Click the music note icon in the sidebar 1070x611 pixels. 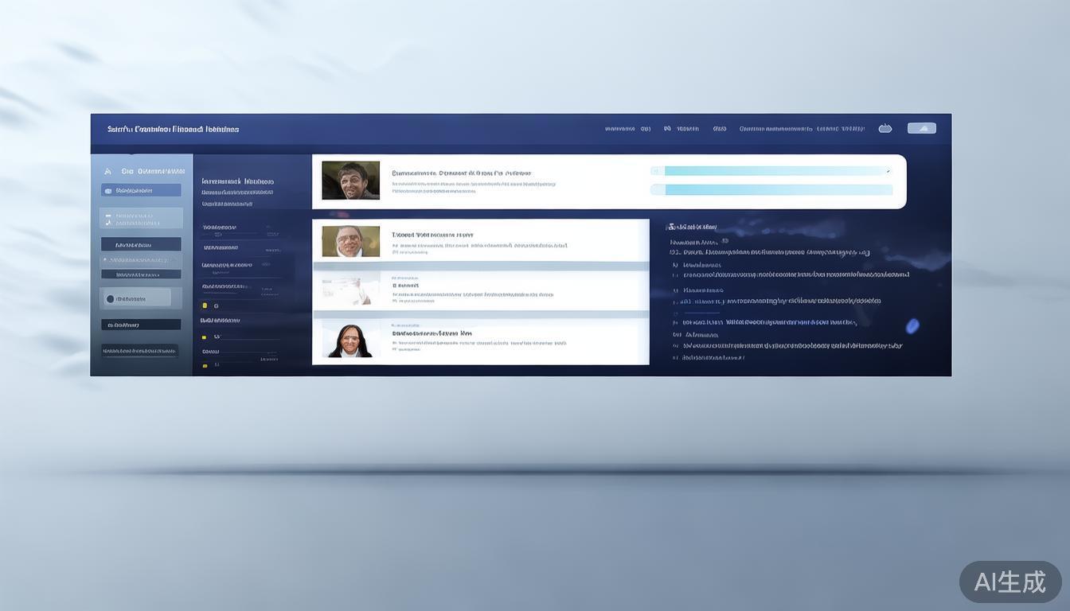tap(108, 223)
